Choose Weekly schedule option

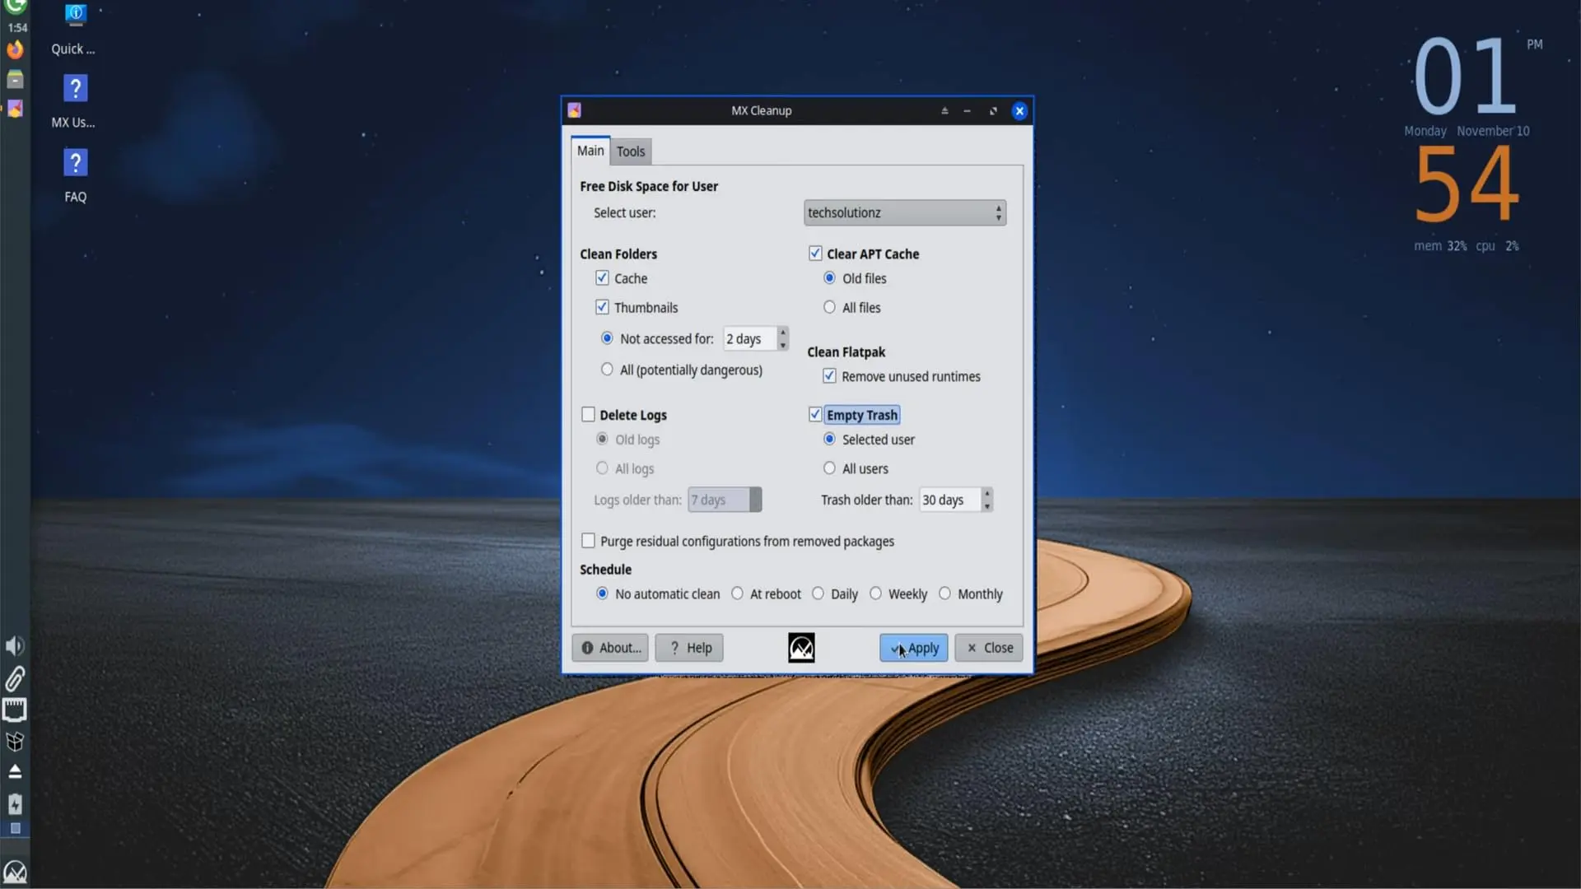click(x=875, y=593)
